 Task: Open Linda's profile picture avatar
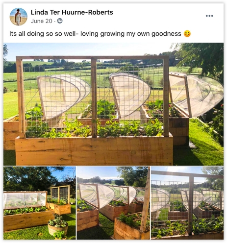[19, 17]
